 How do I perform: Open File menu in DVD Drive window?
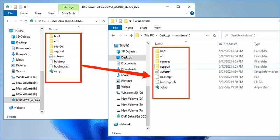(10, 13)
